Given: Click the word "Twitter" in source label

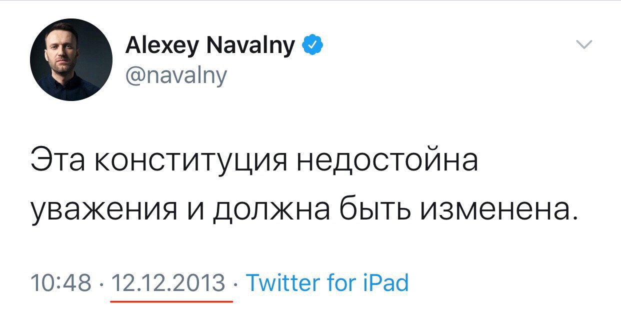Looking at the screenshot, I should coord(282,282).
